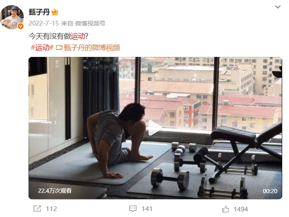Click the crown membership badge beside 甄子丹

click(55, 12)
